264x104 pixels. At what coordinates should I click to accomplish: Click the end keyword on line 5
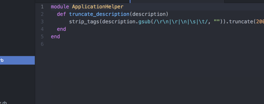coord(55,36)
